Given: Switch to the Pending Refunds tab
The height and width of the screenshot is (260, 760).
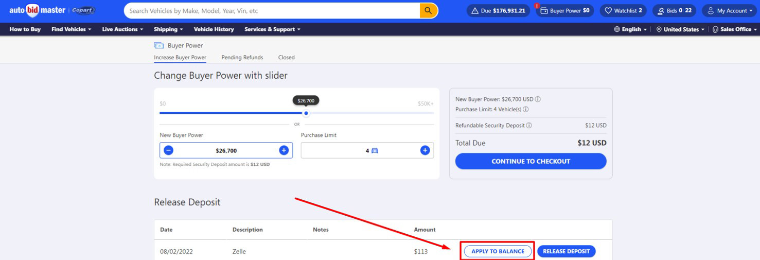Looking at the screenshot, I should (242, 58).
